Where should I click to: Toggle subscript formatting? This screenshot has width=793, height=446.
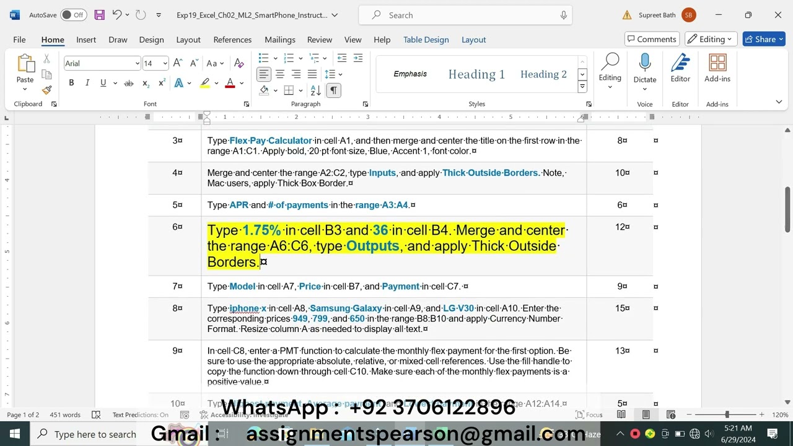[x=146, y=83]
